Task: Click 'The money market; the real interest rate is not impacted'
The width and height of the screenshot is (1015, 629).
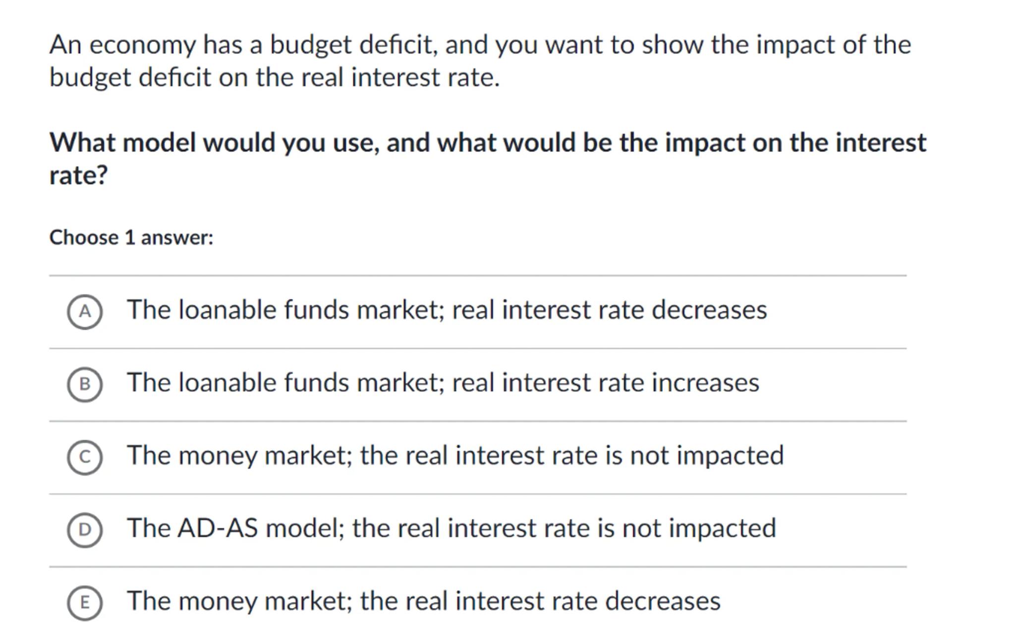Action: coord(455,456)
